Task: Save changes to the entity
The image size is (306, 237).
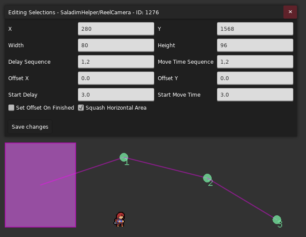Action: 30,127
